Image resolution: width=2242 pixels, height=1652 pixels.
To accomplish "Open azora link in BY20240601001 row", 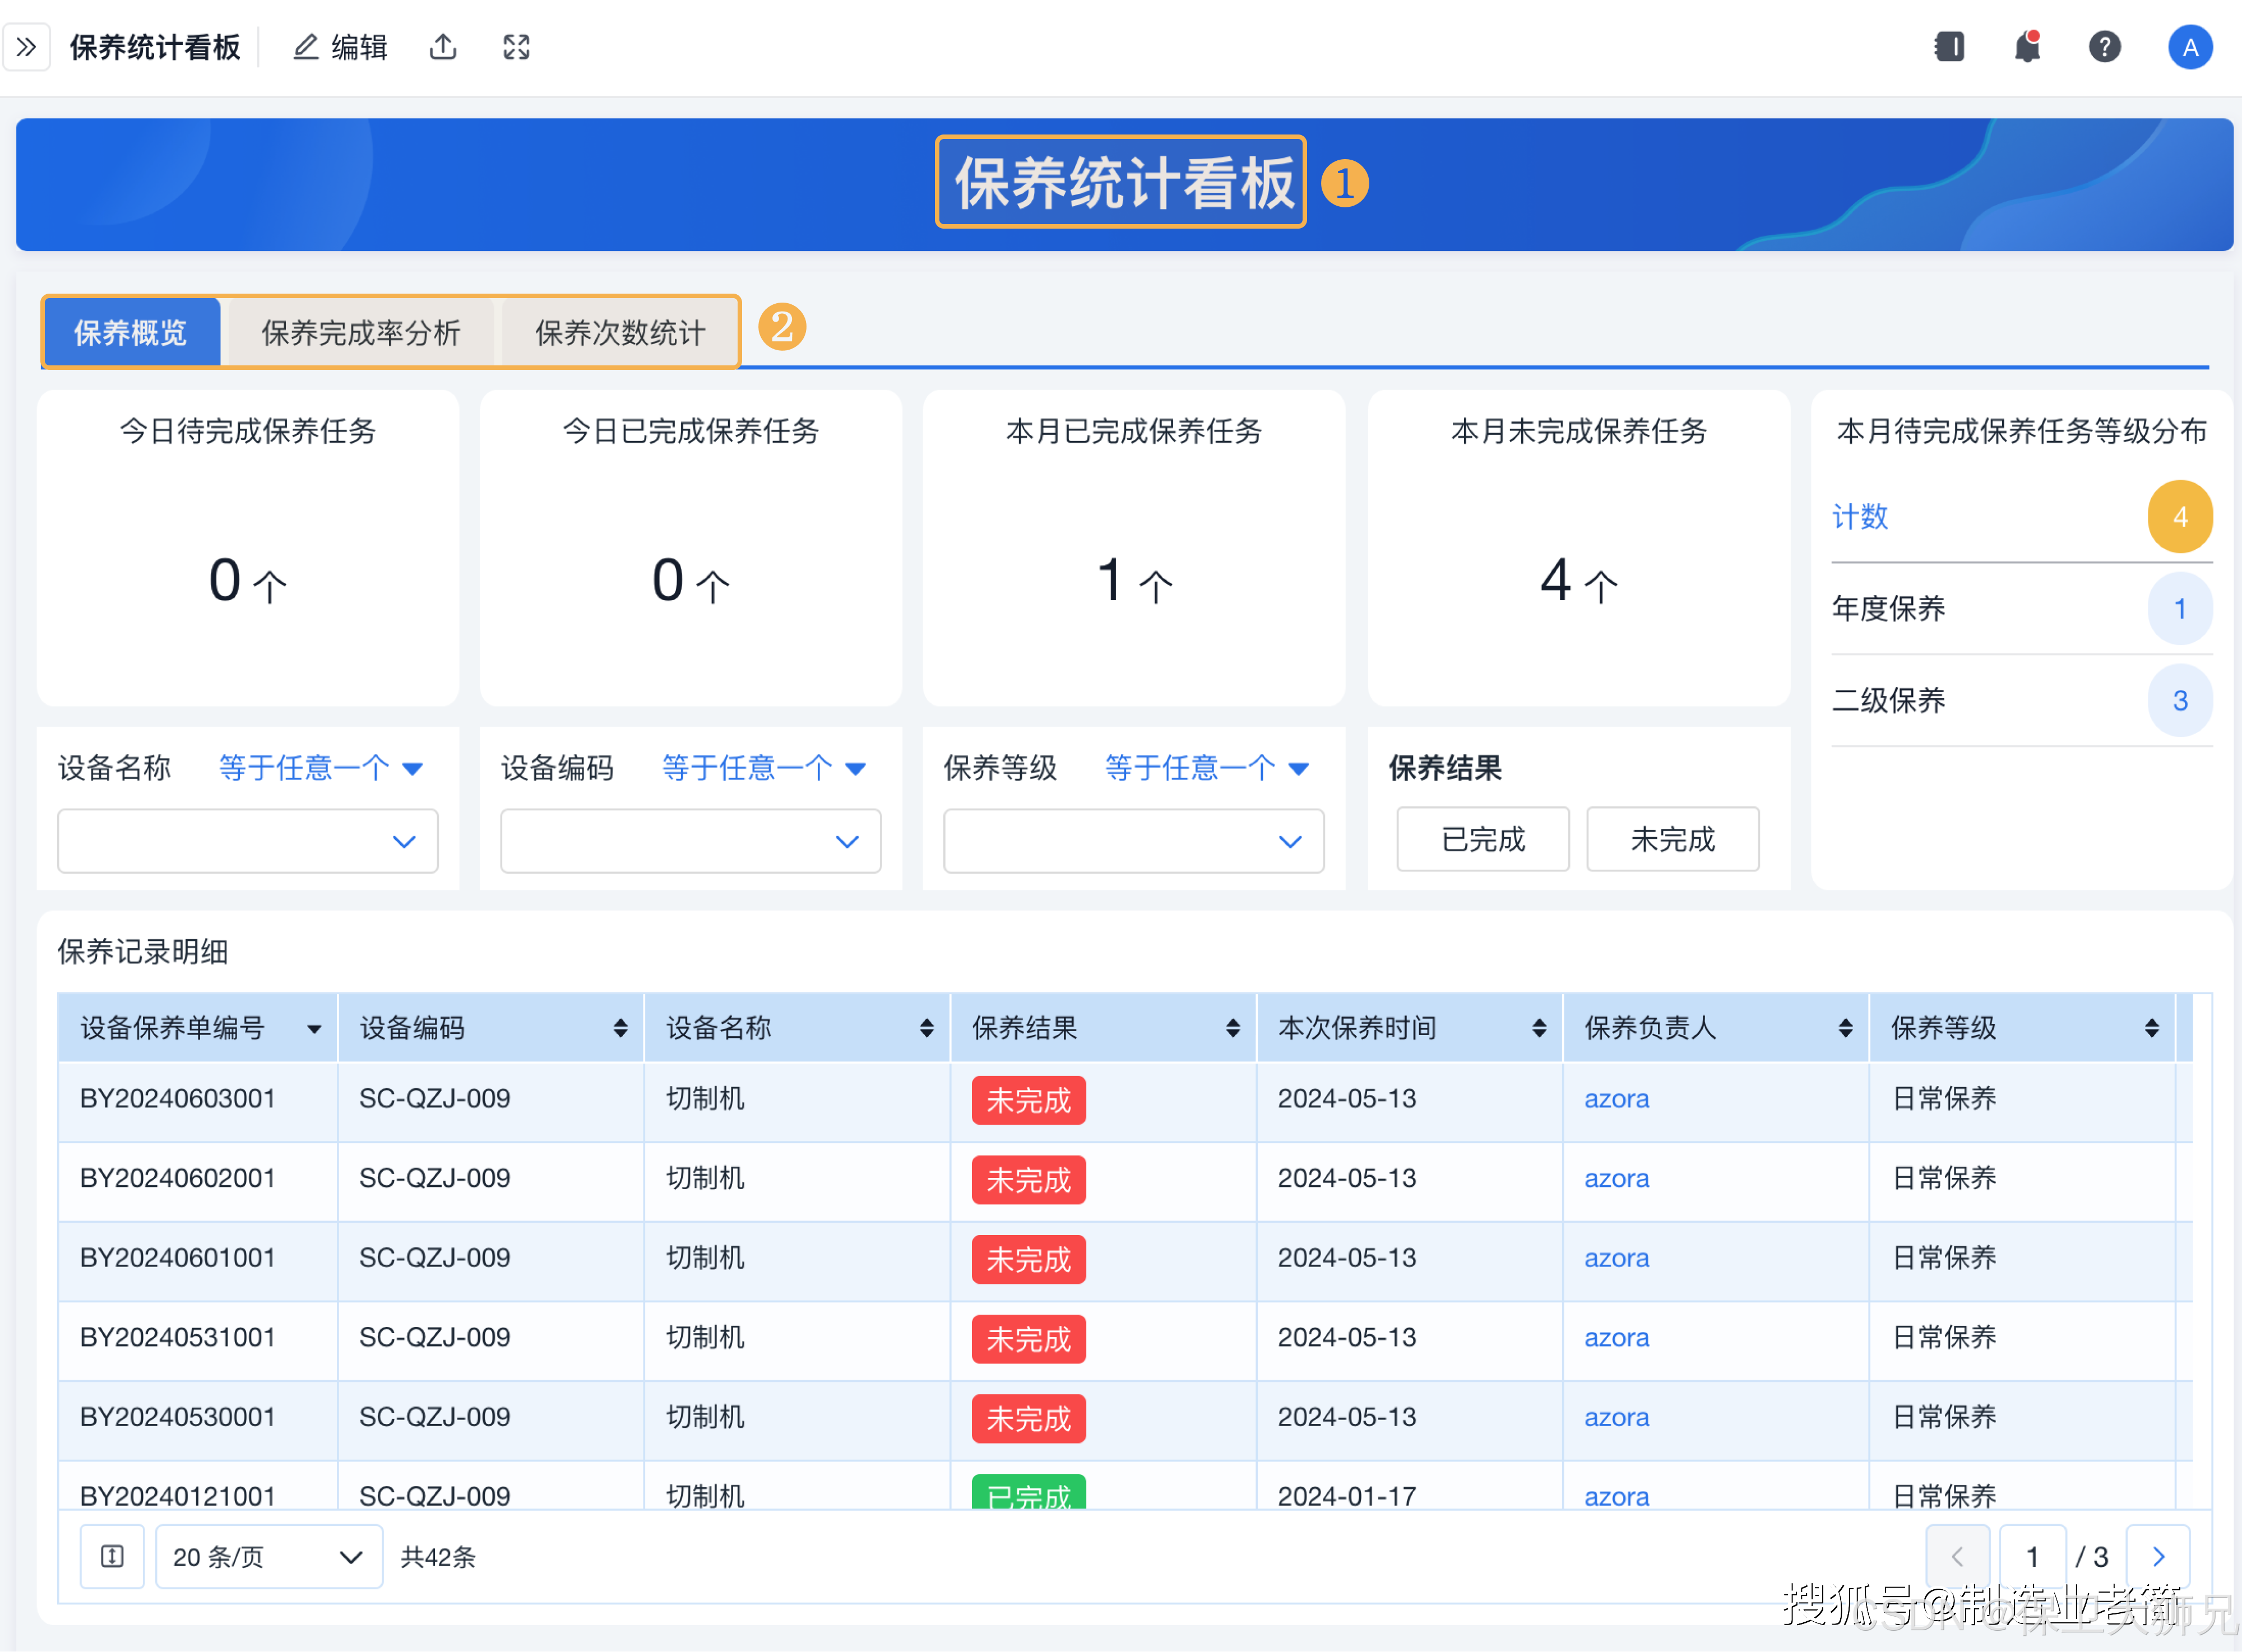I will point(1616,1258).
